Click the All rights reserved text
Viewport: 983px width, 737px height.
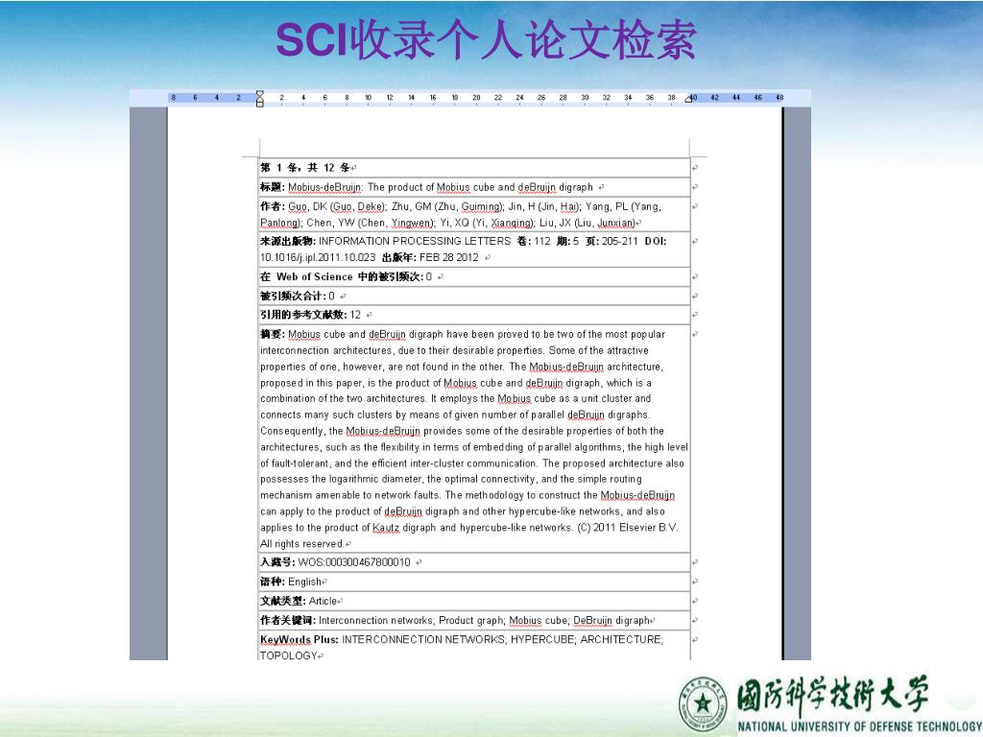(302, 543)
